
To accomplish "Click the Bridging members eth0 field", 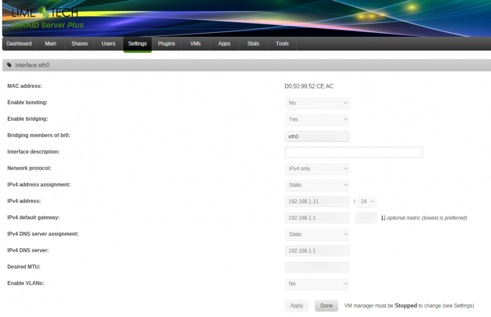I will [x=317, y=136].
